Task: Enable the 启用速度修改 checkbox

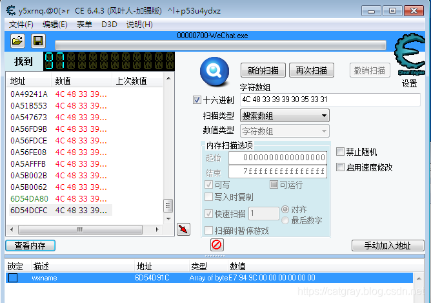Action: tap(340, 167)
